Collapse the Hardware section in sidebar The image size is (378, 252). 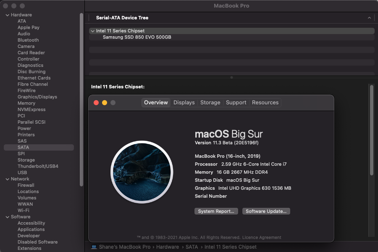click(x=7, y=15)
